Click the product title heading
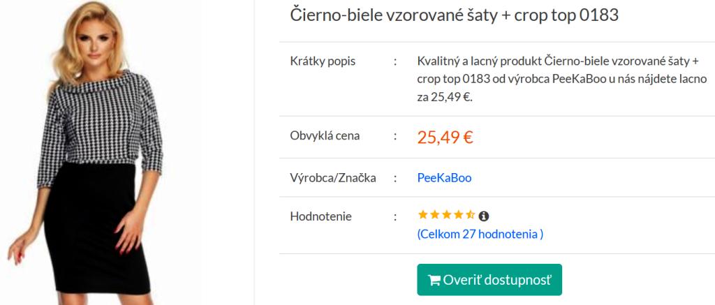 [x=454, y=15]
